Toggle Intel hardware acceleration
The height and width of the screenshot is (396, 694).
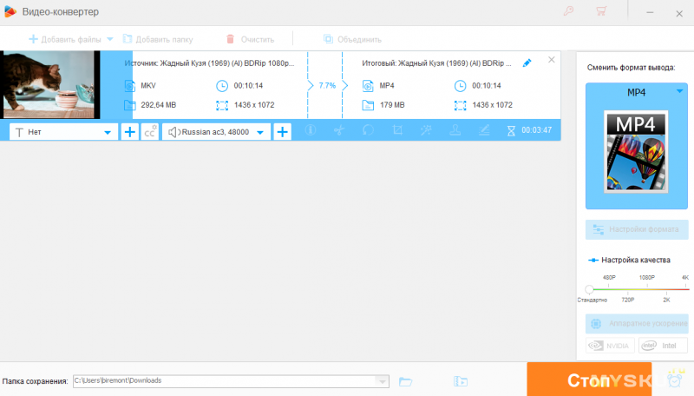[x=663, y=345]
